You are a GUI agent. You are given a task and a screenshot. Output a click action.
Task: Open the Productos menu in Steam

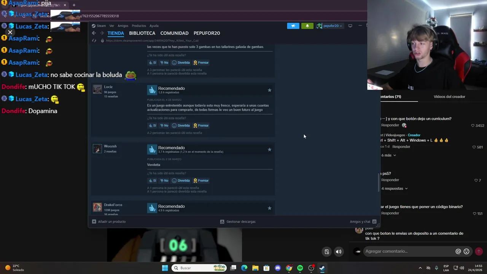click(139, 26)
